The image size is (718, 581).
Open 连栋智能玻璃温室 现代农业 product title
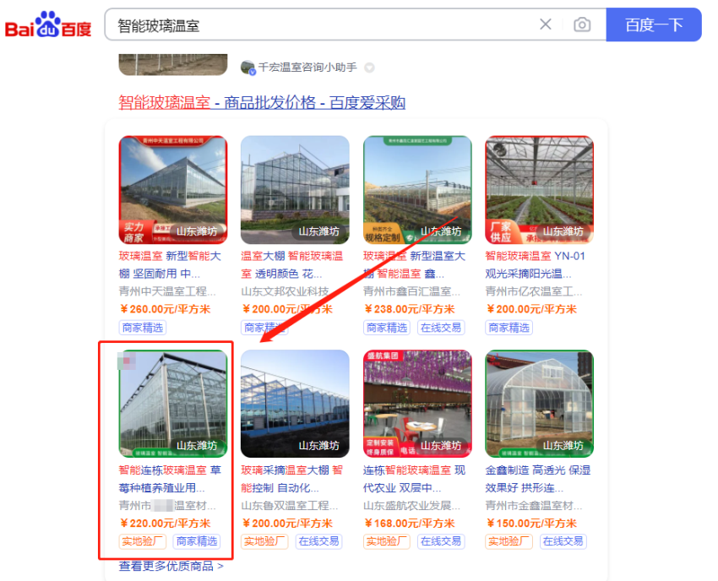(x=414, y=479)
